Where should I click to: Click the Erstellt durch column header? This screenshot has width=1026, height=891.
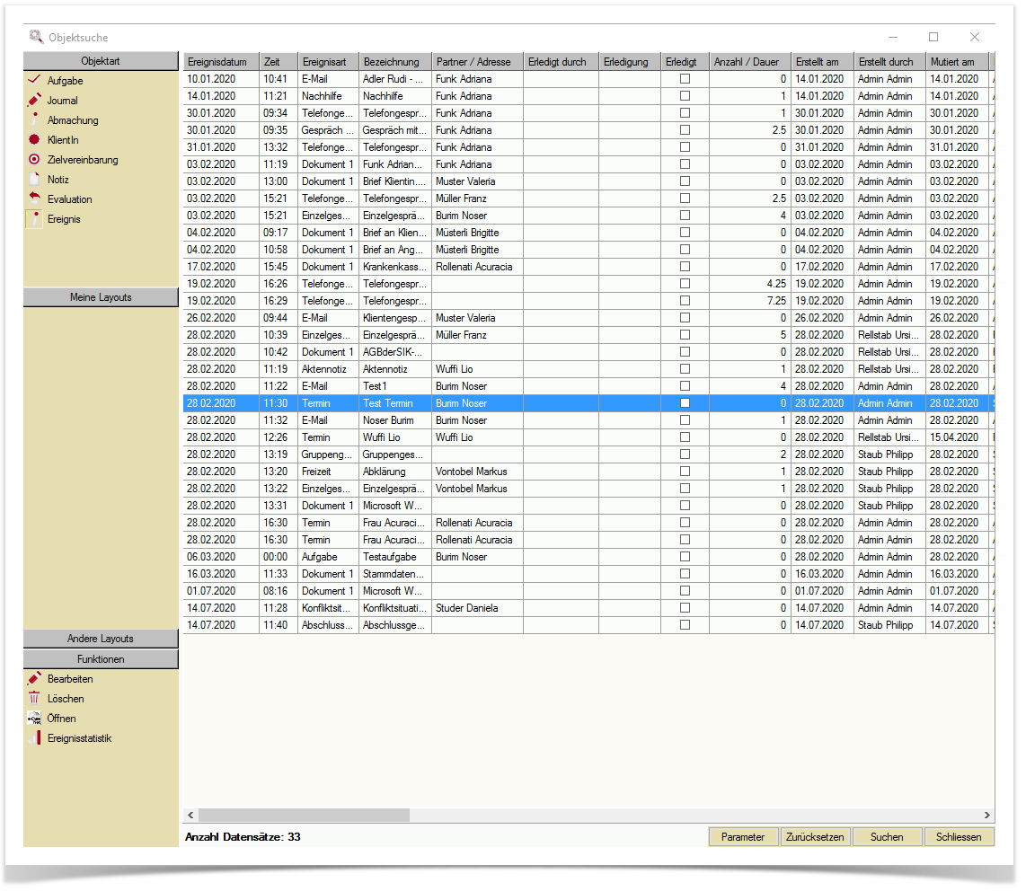tap(889, 61)
